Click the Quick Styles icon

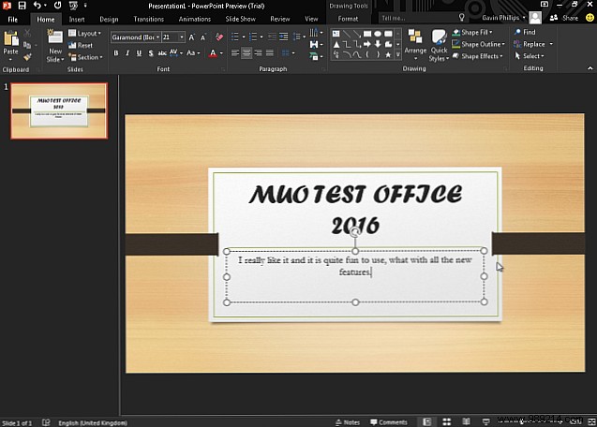click(439, 37)
